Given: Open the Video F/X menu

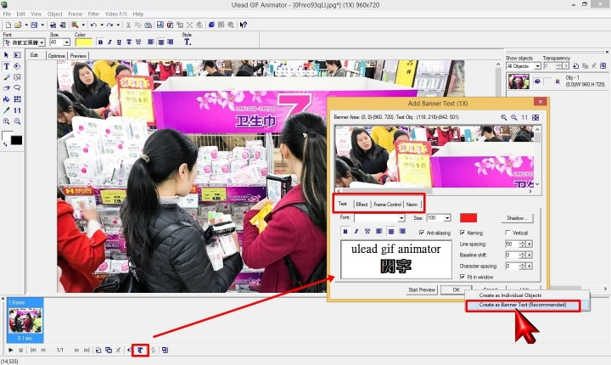Looking at the screenshot, I should pos(116,14).
